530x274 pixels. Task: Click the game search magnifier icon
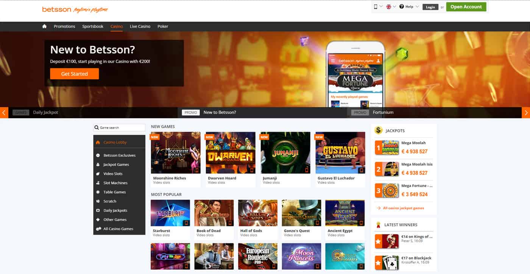click(x=97, y=128)
